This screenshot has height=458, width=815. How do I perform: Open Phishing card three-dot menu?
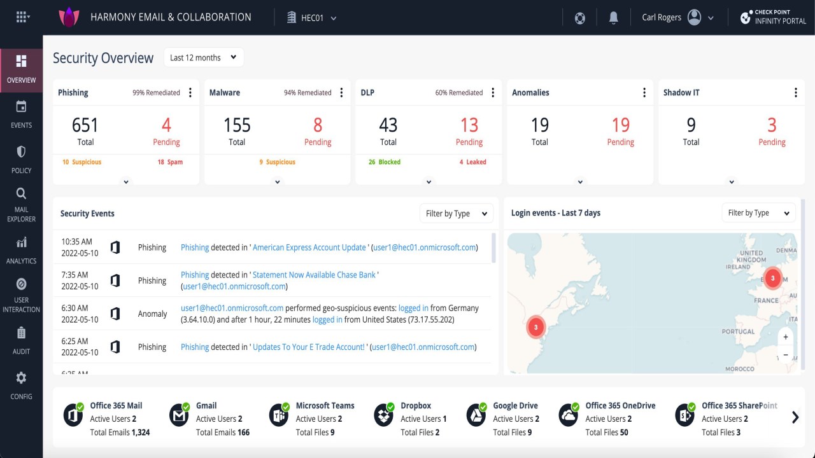(190, 93)
